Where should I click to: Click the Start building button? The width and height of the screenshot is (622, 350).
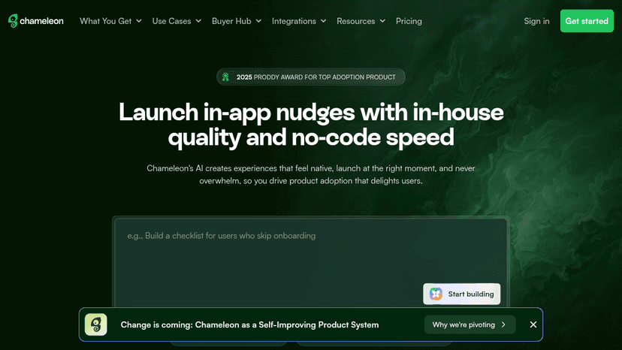coord(461,294)
